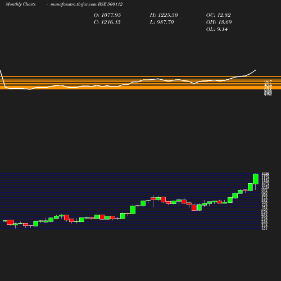Click the OH: 13.69 value

[219, 22]
